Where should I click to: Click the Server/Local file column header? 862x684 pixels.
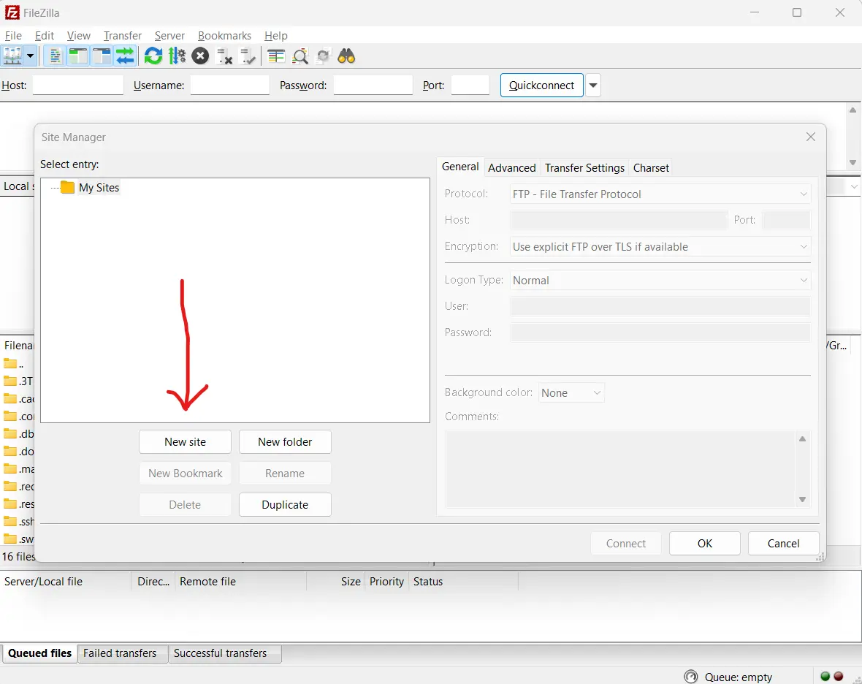coord(66,582)
